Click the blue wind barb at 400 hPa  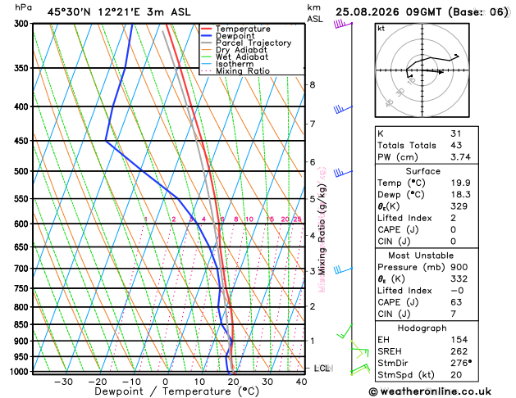click(343, 109)
